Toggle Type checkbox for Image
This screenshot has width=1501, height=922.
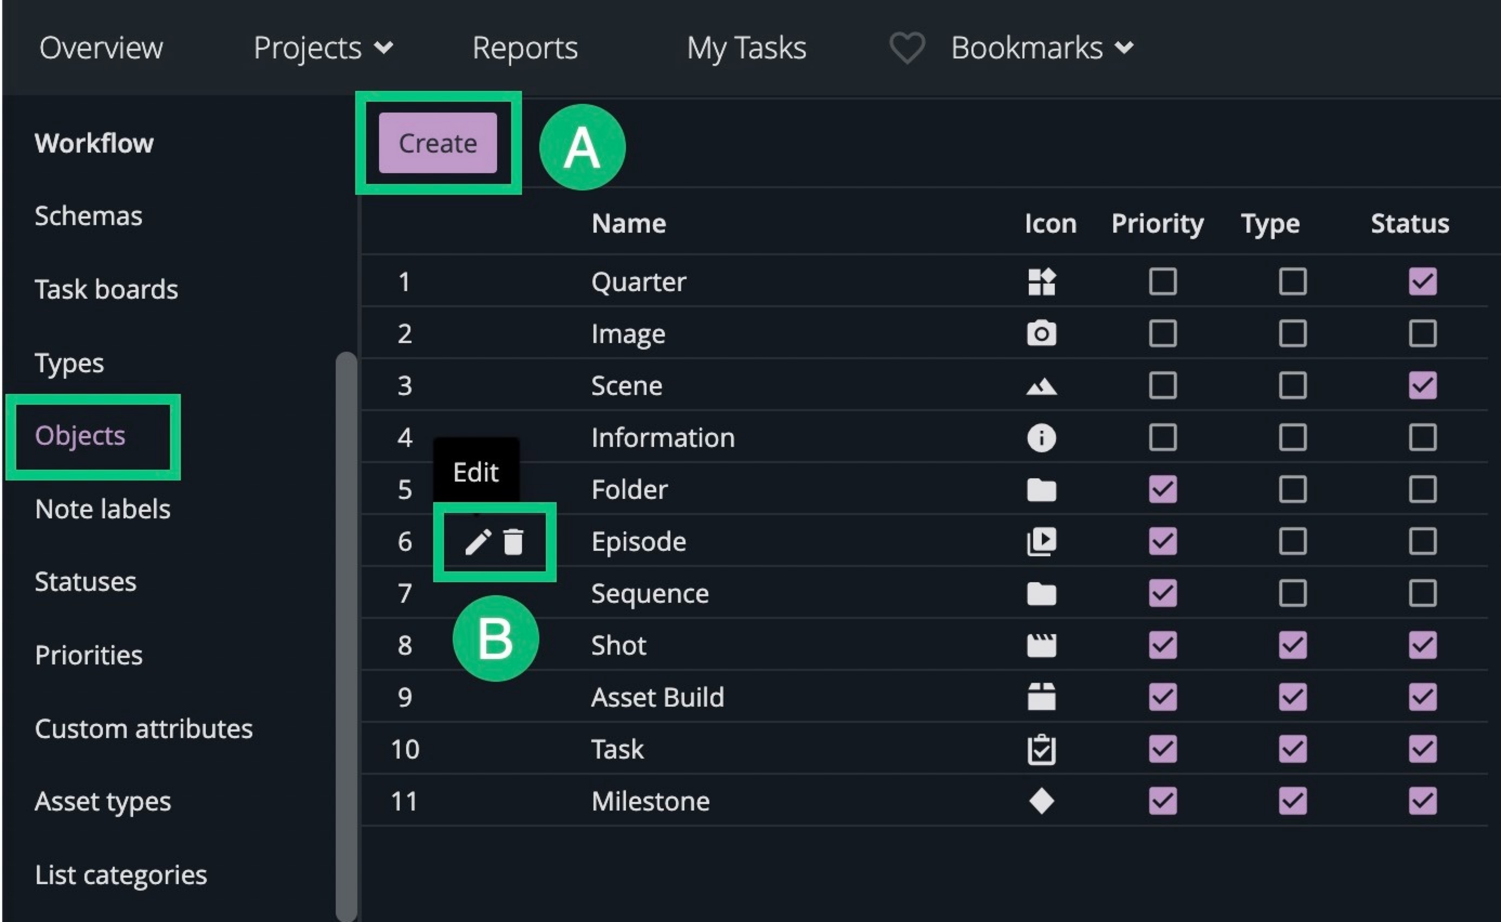click(1293, 333)
